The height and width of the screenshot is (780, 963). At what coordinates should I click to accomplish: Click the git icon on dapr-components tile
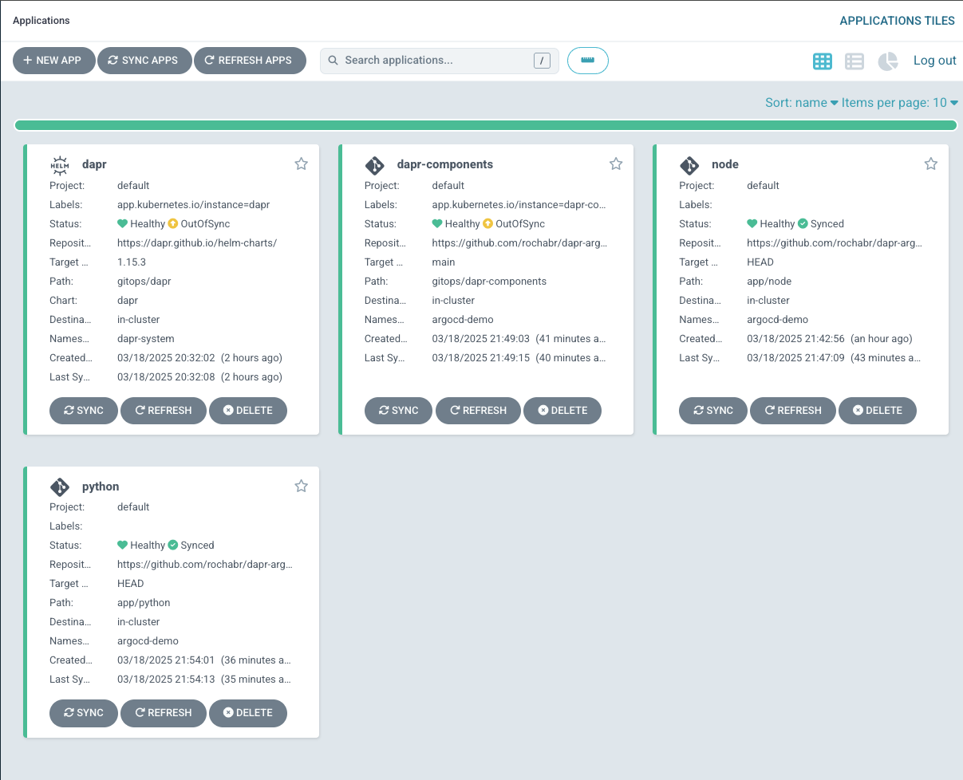click(x=374, y=165)
